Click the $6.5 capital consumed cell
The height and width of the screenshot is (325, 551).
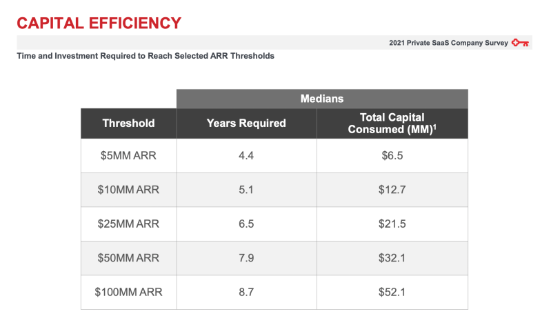(392, 155)
